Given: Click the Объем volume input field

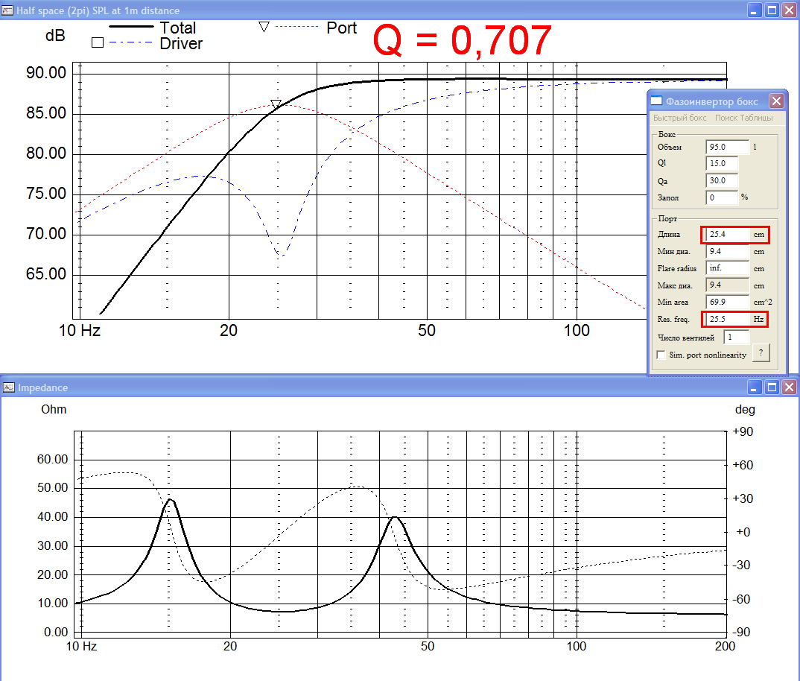Looking at the screenshot, I should point(726,147).
